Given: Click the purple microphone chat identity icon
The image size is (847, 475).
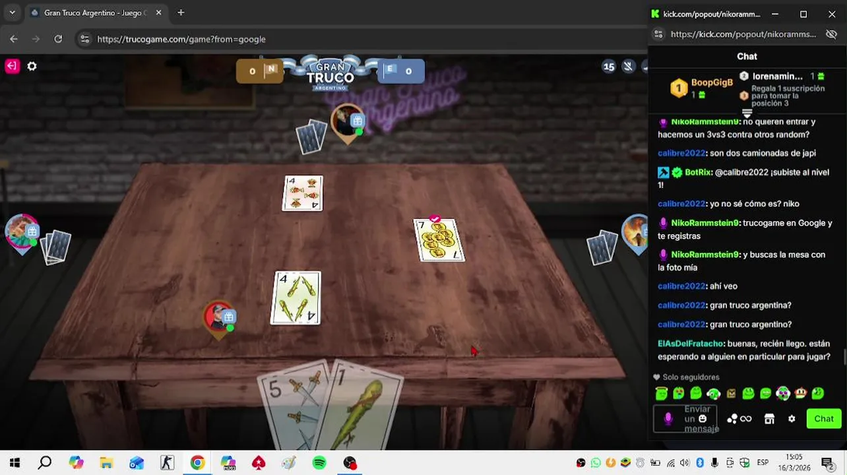Looking at the screenshot, I should pos(668,419).
